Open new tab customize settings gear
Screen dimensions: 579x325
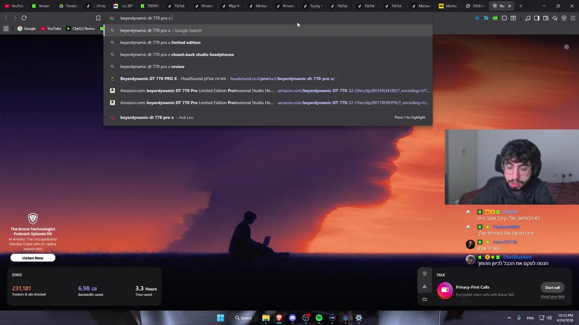pyautogui.click(x=566, y=47)
